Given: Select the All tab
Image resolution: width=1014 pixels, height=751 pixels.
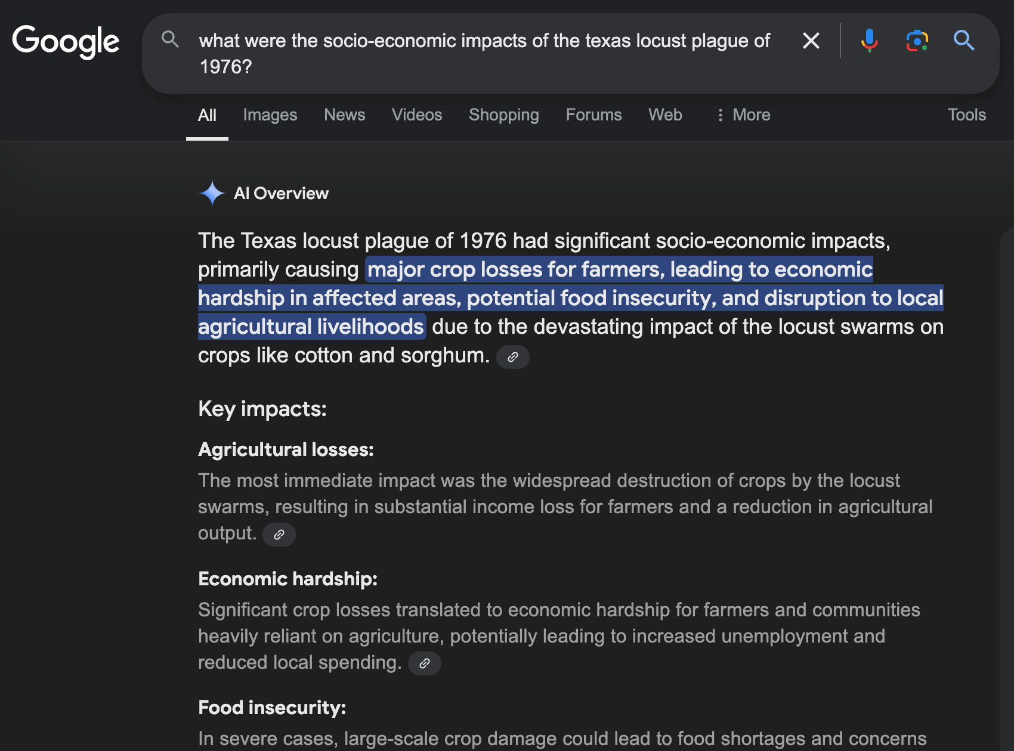Looking at the screenshot, I should [x=207, y=115].
